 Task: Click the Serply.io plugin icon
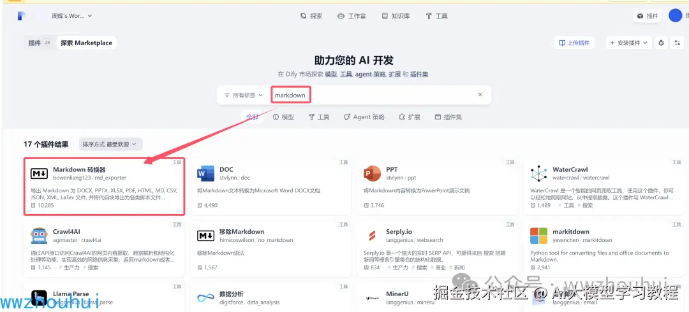click(x=373, y=236)
